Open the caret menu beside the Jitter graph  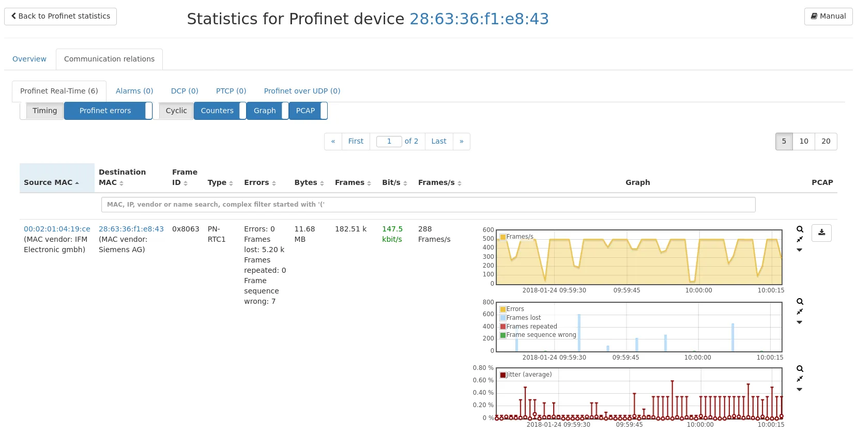pos(800,390)
